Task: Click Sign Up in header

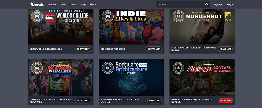Action: click(218, 4)
